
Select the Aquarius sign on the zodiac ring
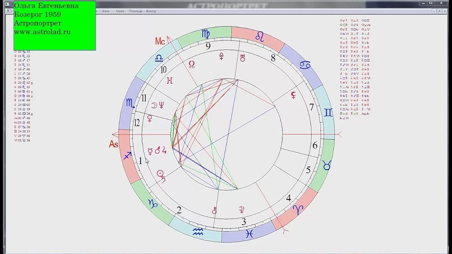(x=198, y=231)
